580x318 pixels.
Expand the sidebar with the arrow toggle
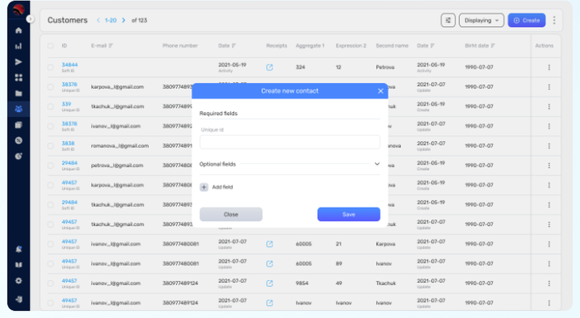click(30, 19)
